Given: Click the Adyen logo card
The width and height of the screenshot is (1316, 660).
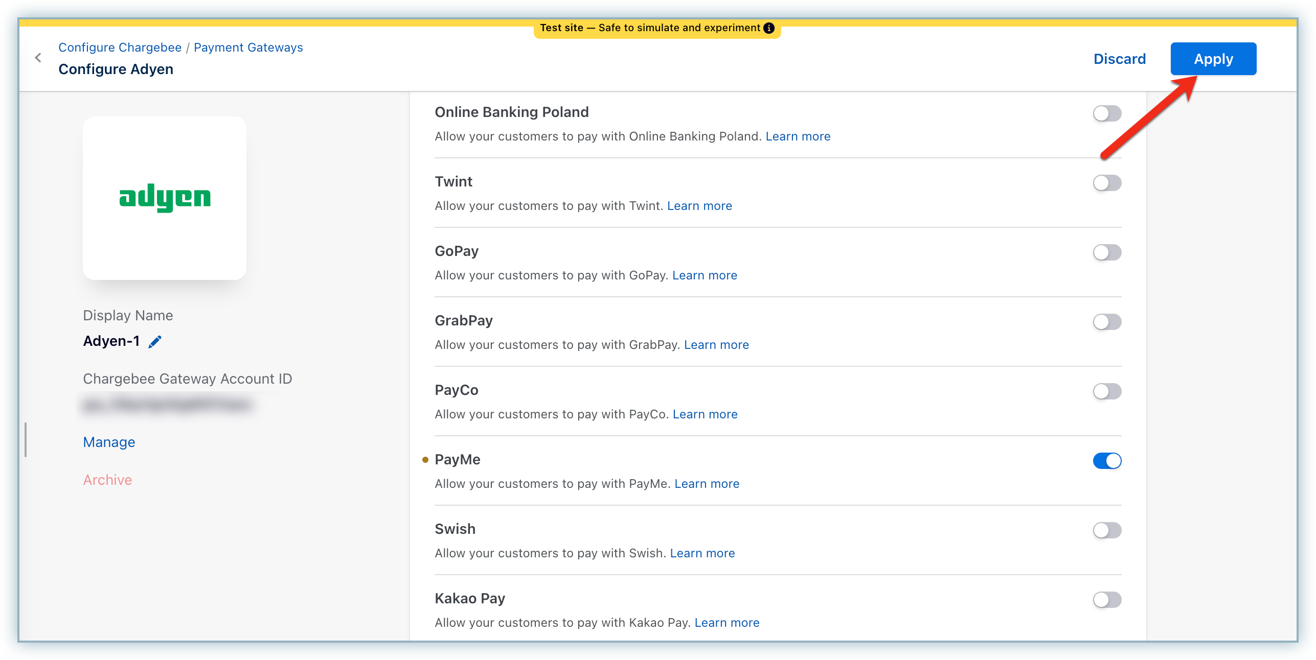Looking at the screenshot, I should (x=165, y=198).
